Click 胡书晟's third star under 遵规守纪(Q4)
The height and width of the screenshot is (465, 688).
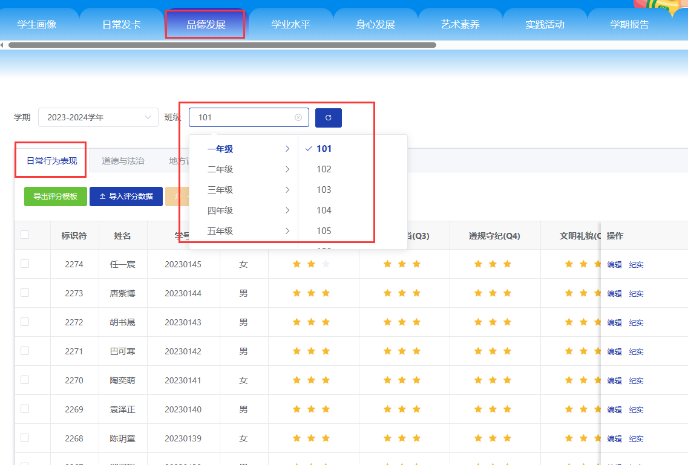507,322
